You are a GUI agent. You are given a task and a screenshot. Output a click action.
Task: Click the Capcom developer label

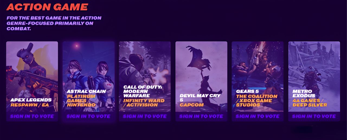tap(191, 105)
